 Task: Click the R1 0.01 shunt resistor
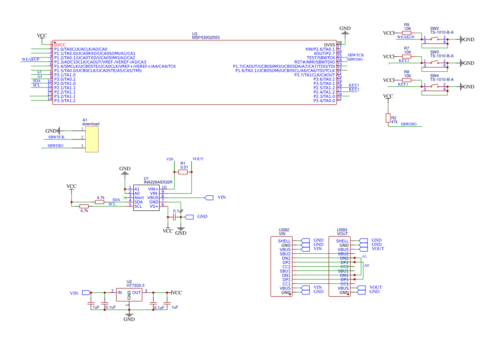(x=183, y=172)
